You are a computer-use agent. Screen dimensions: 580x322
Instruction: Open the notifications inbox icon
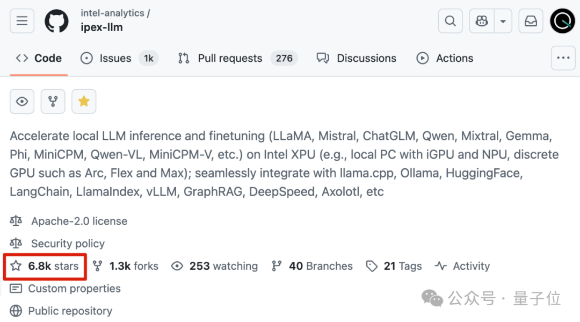(530, 21)
